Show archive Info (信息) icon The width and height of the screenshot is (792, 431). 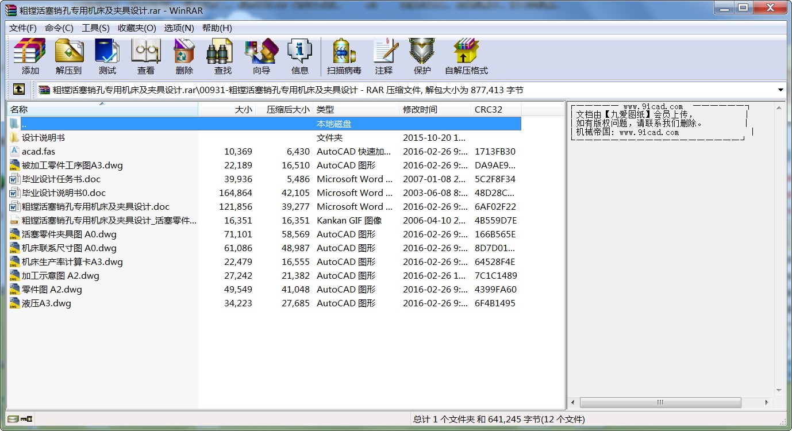pyautogui.click(x=299, y=56)
